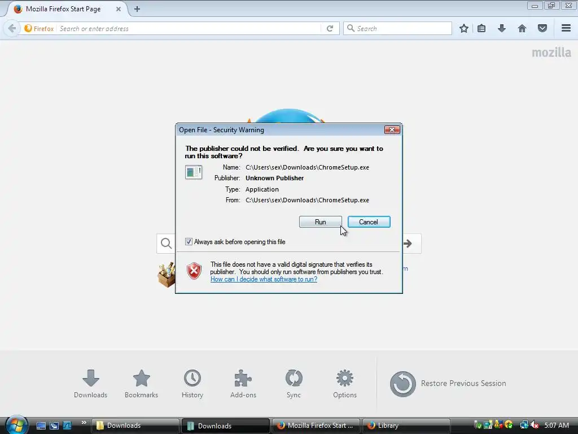578x434 pixels.
Task: Expand the Quick Launch overflow chevron
Action: pos(84,423)
